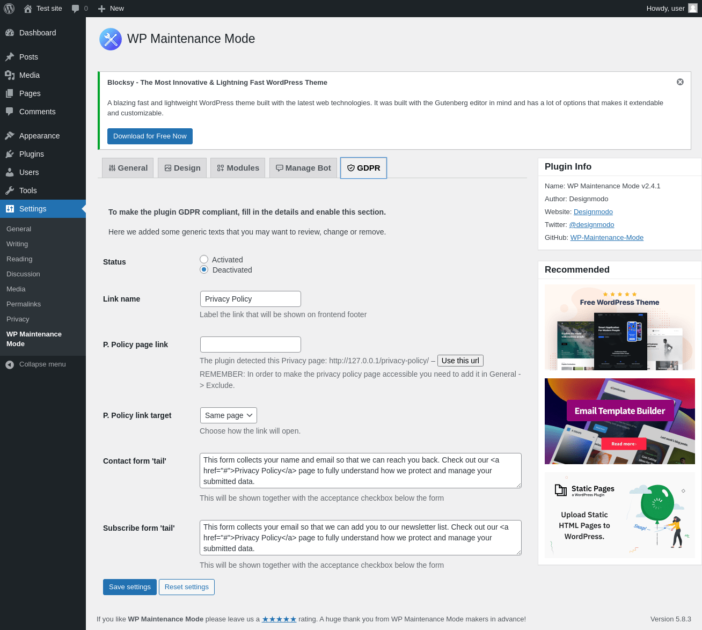
Task: Click the Test site name link
Action: click(49, 9)
